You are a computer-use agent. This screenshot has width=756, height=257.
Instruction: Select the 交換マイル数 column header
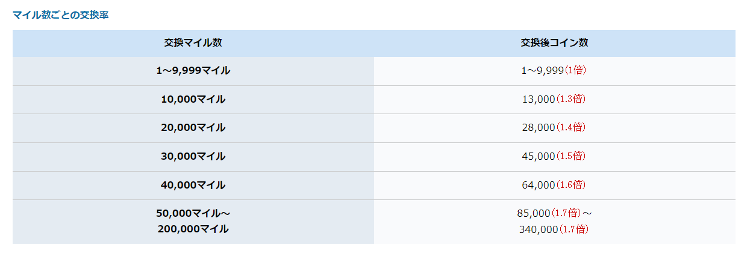point(193,43)
